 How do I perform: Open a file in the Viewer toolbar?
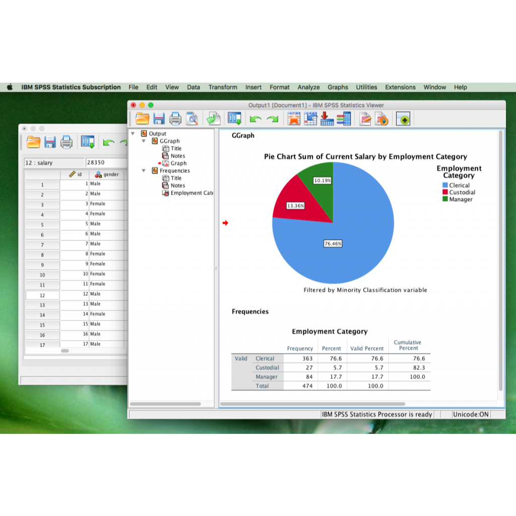pos(142,118)
